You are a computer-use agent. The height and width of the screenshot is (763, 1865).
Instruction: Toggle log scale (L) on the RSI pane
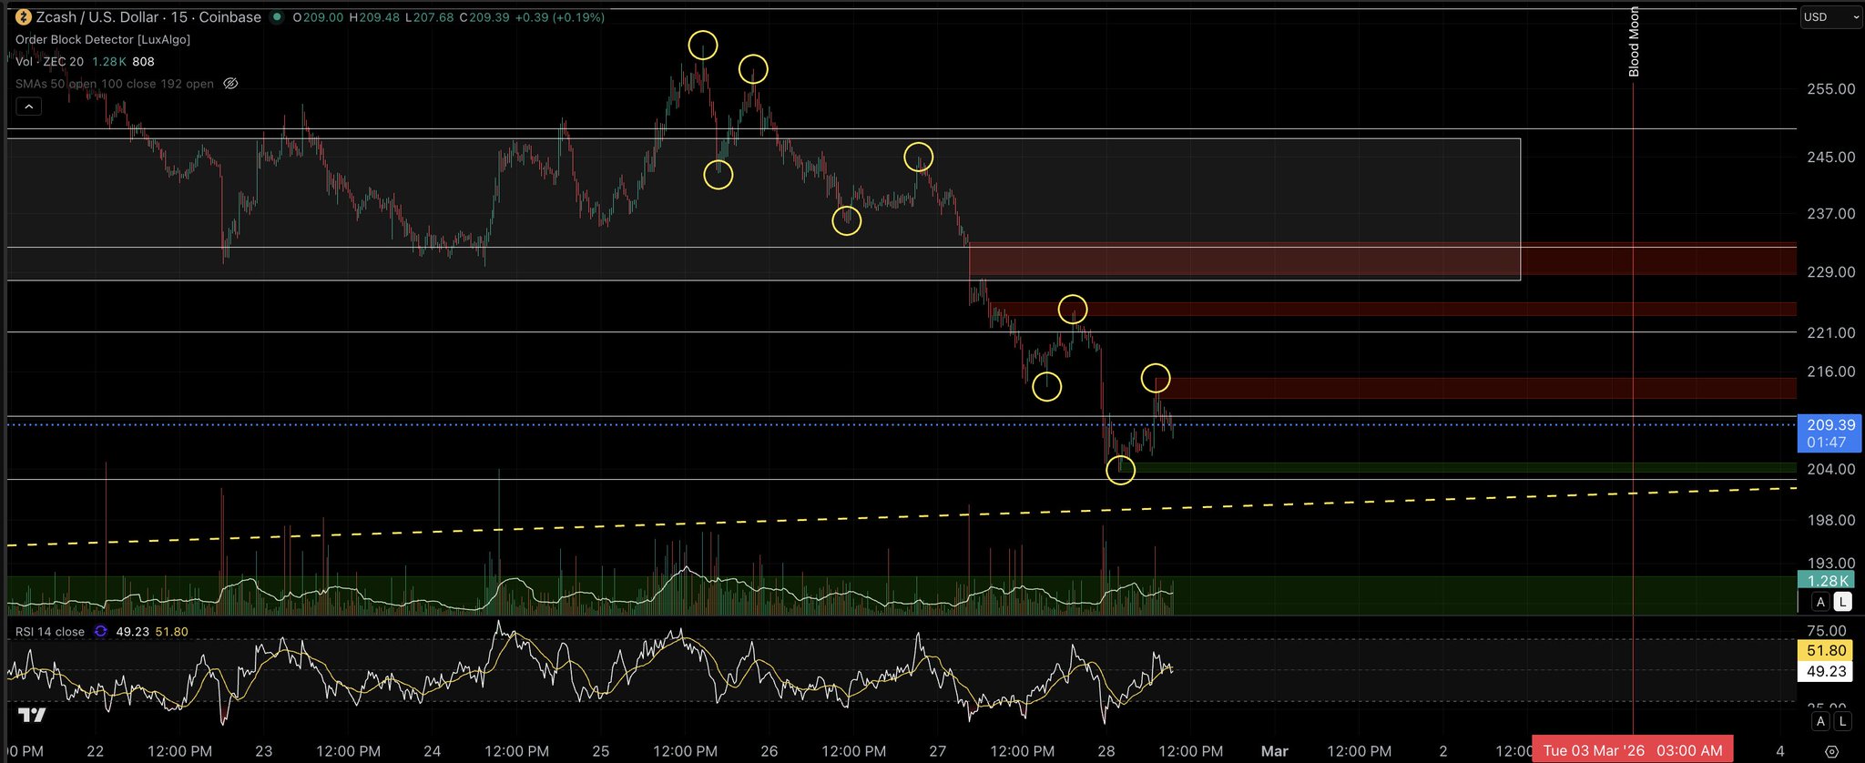(x=1842, y=721)
